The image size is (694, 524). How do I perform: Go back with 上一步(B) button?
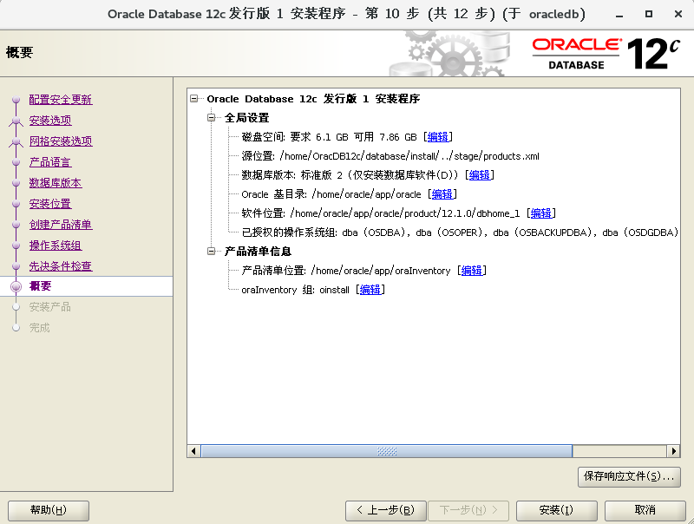coord(385,510)
